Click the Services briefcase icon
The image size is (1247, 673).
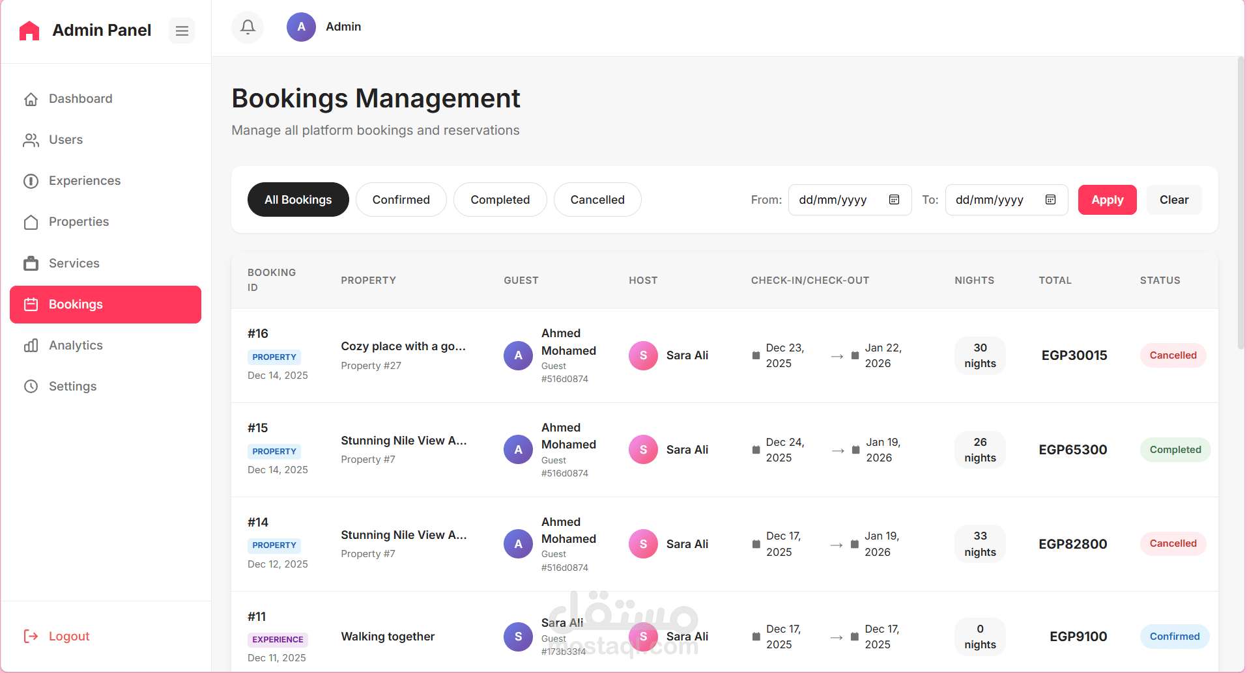tap(31, 264)
